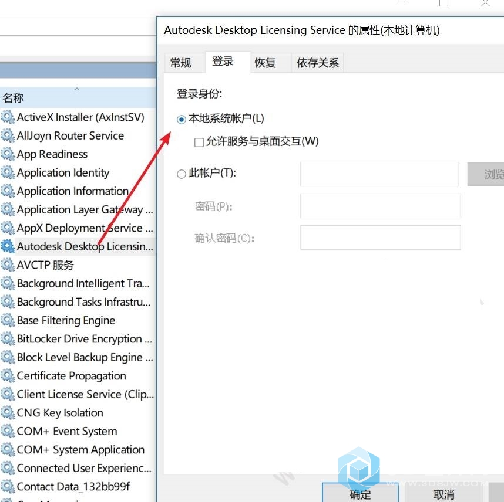Select the ActiveX Installer (AxInstSV) service name

(80, 117)
